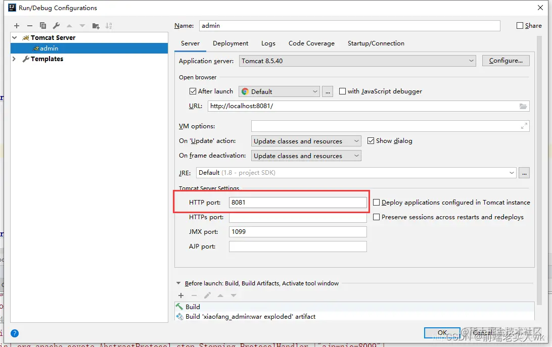Confirm with the OK button
The width and height of the screenshot is (552, 347).
(x=442, y=332)
